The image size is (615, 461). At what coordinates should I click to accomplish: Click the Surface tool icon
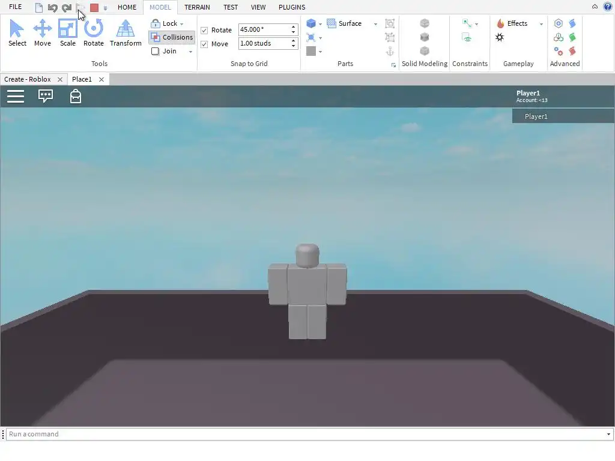coord(332,23)
